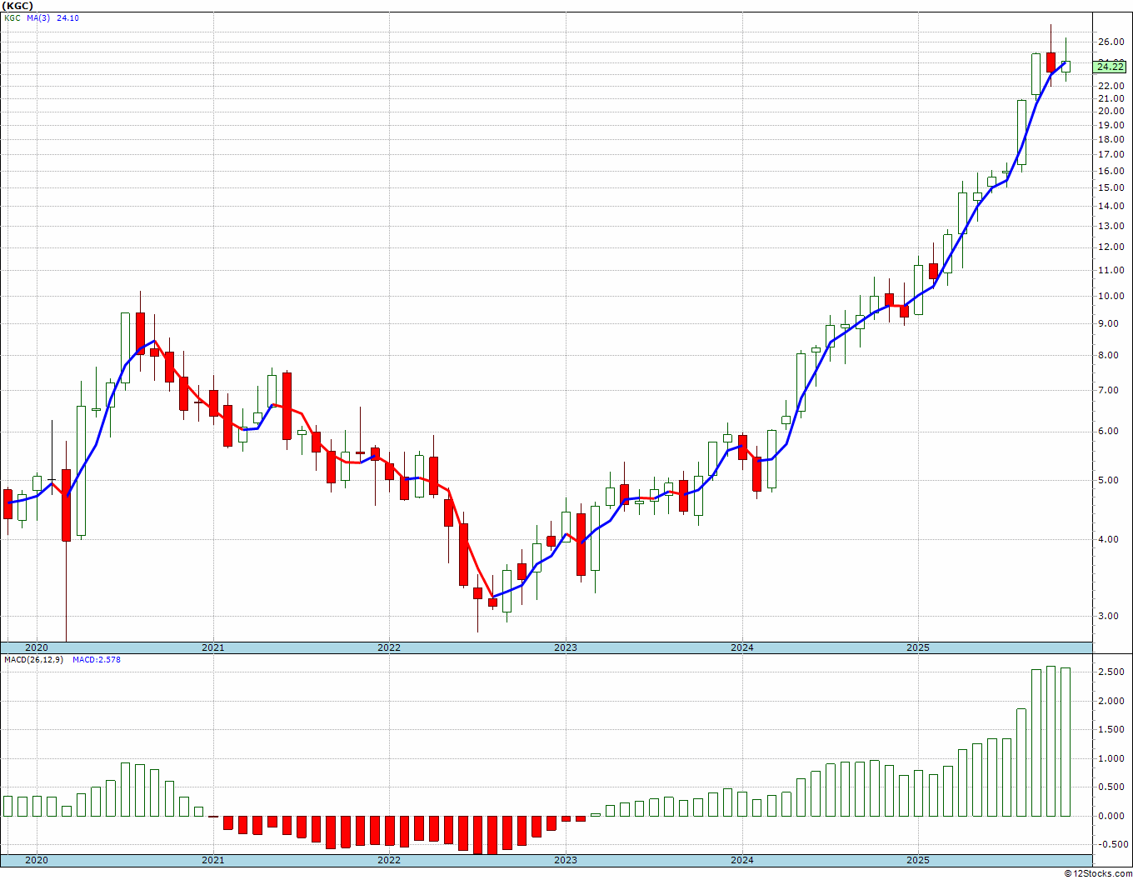Select 2023 on the price chart time axis
This screenshot has width=1133, height=880.
[566, 647]
